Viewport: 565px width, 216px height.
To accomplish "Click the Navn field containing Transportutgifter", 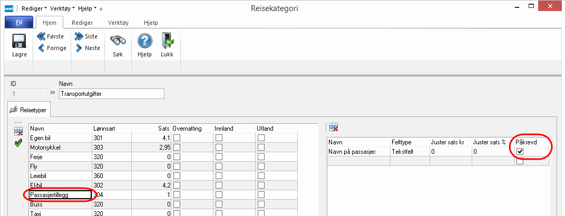I will click(x=112, y=94).
